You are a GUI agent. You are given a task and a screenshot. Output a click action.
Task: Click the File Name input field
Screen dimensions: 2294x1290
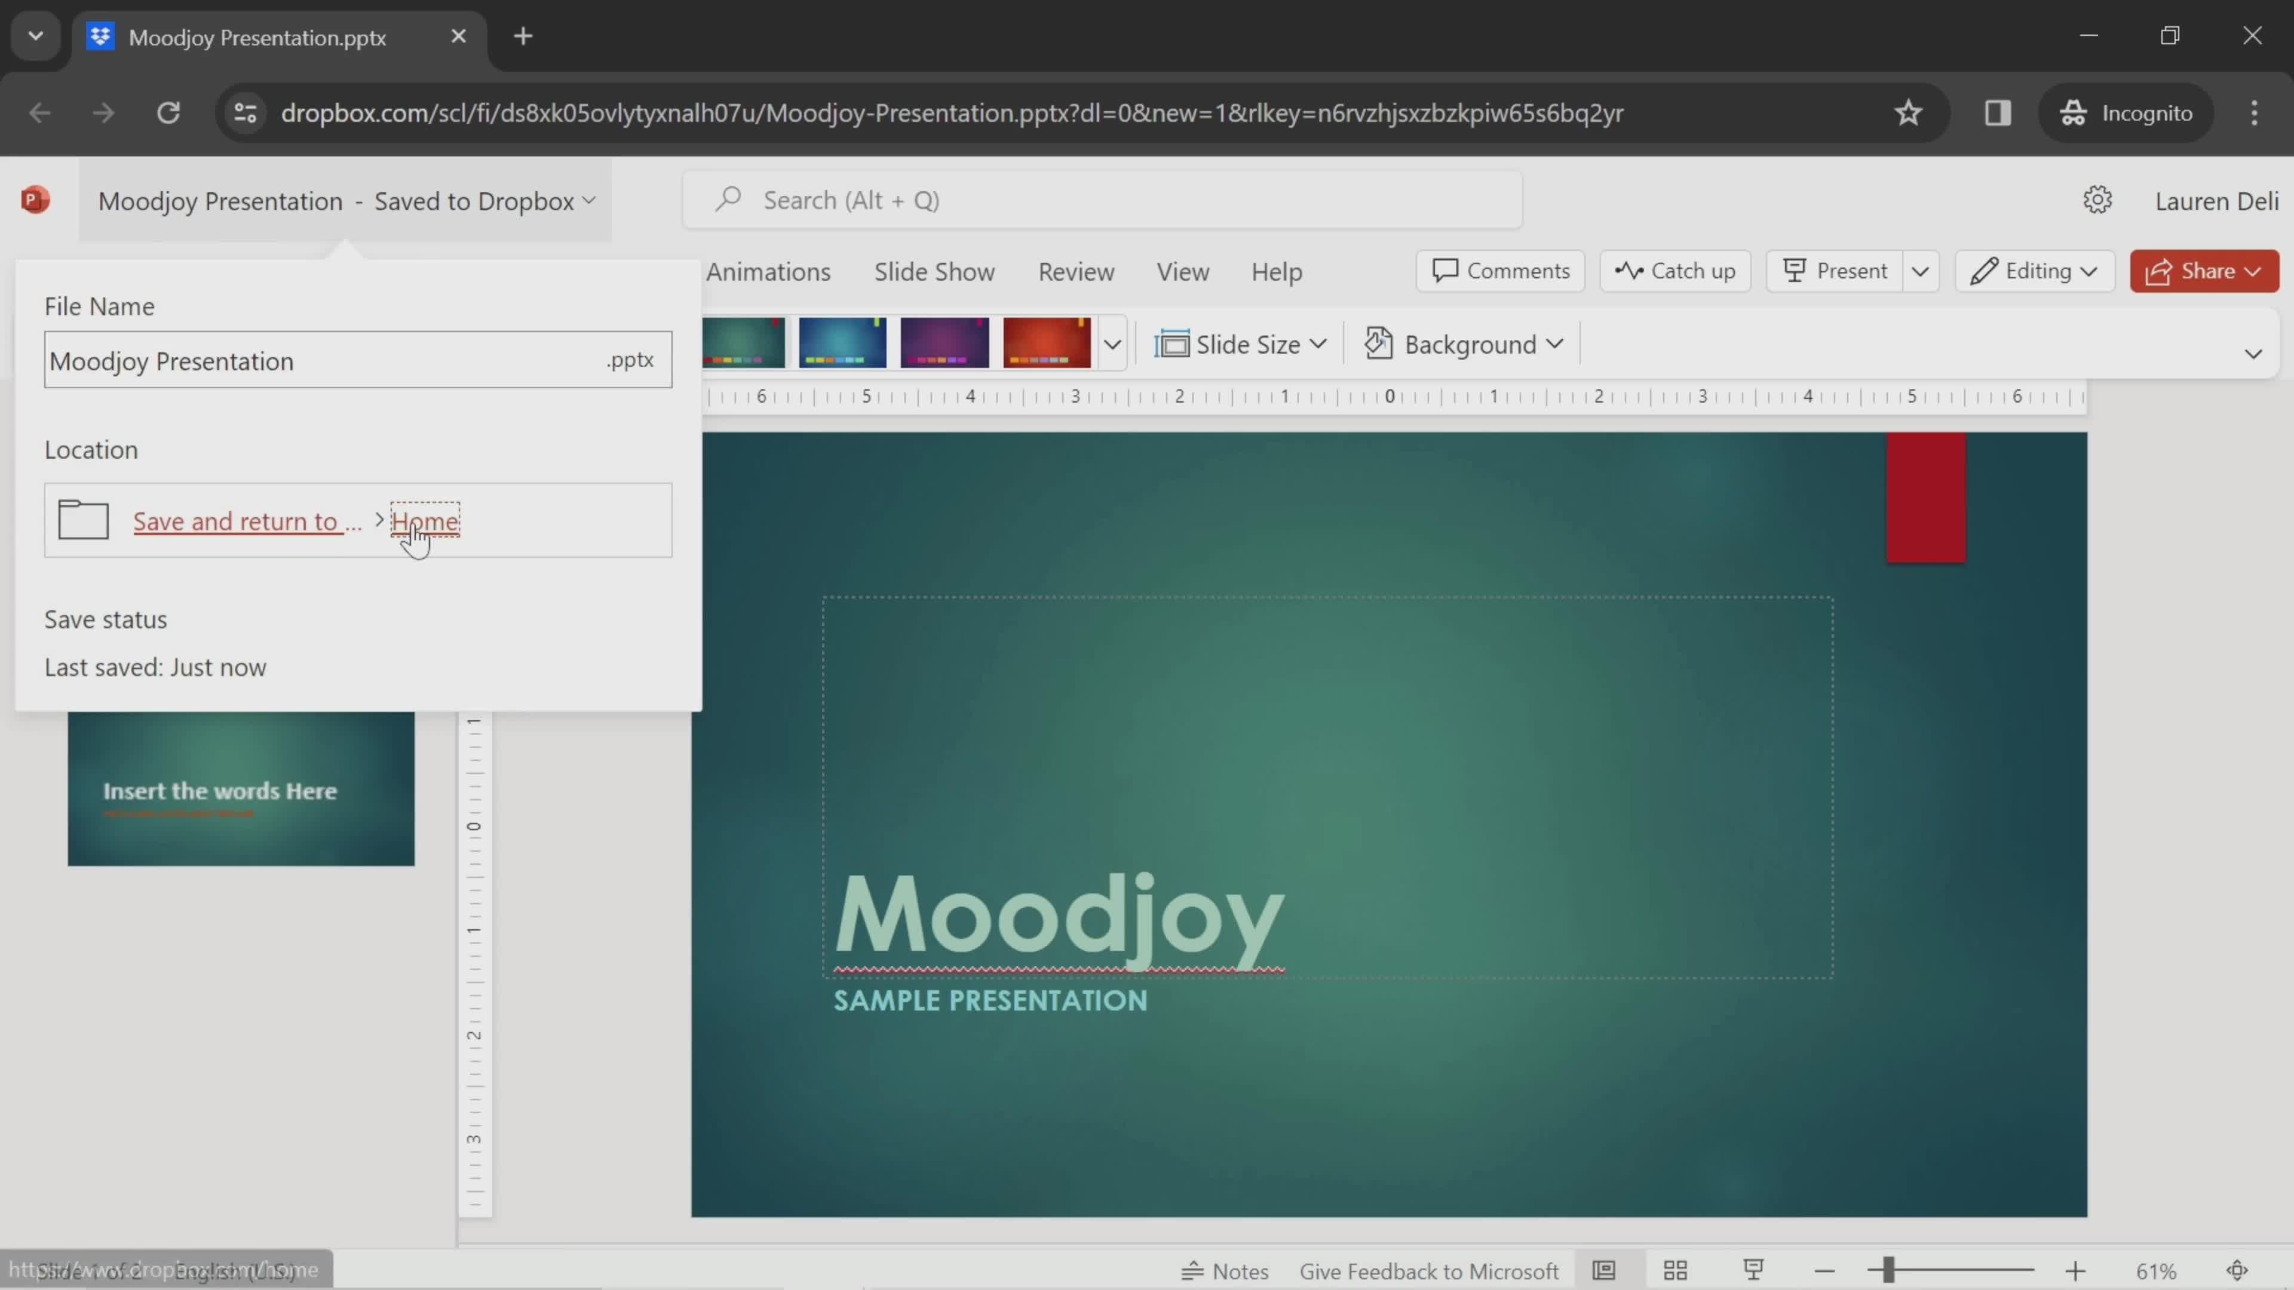point(358,360)
